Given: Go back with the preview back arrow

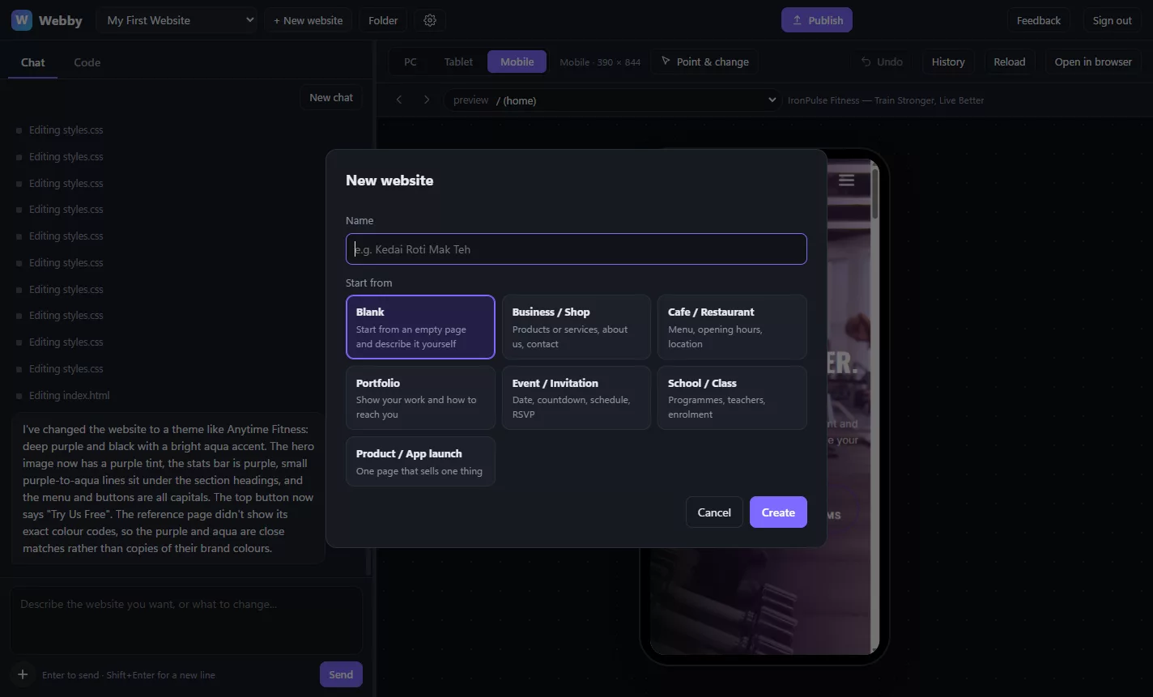Looking at the screenshot, I should click(x=399, y=100).
